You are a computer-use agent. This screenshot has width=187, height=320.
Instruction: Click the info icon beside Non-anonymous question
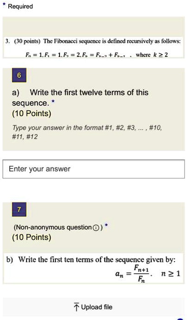pos(96,228)
